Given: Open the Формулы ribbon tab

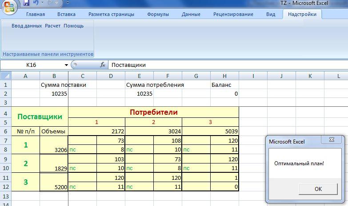Looking at the screenshot, I should pos(158,14).
